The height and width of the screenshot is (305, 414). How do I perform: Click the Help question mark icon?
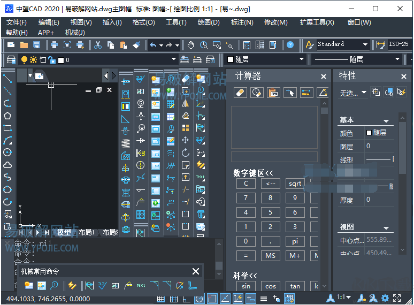coord(290,45)
